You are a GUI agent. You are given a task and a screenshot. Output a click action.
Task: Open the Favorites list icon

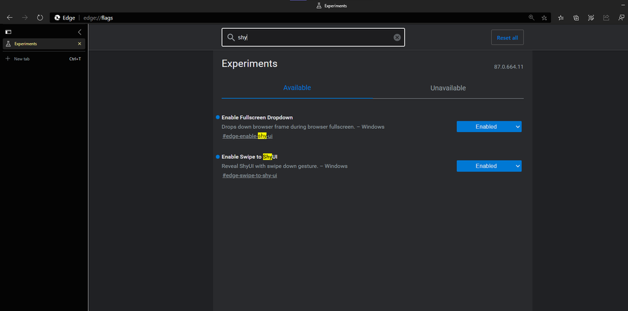click(x=561, y=18)
